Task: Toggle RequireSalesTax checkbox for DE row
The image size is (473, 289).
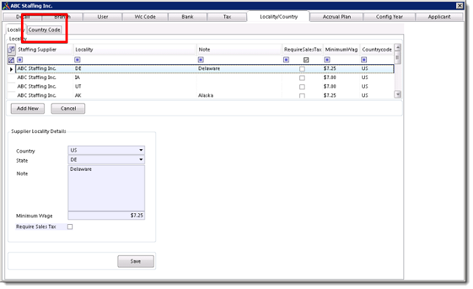Action: pyautogui.click(x=302, y=69)
